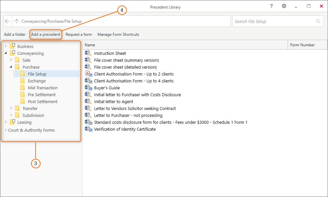The height and width of the screenshot is (197, 328).
Task: Sort by the Form Number column header
Action: [308, 45]
